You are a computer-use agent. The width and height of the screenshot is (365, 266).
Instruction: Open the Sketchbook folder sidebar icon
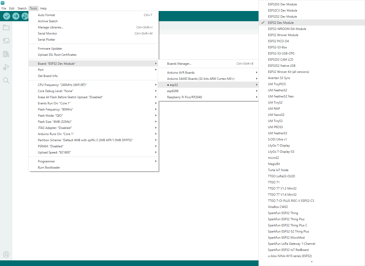[x=6, y=27]
